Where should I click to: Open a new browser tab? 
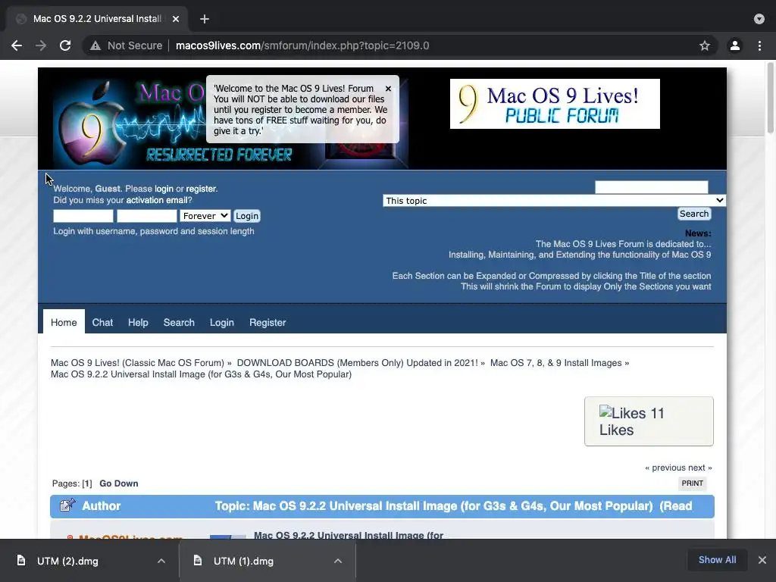[205, 19]
